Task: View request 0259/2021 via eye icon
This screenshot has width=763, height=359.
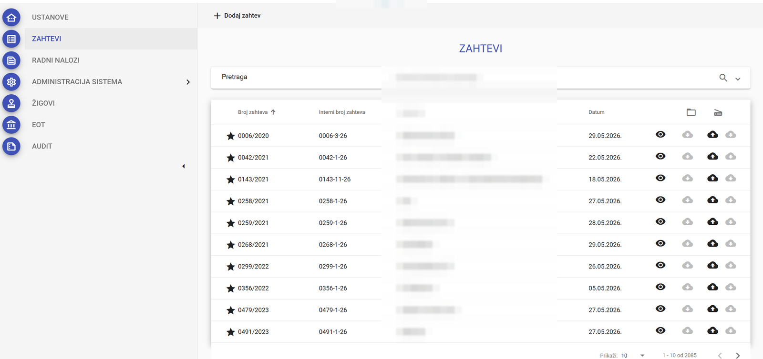Action: pos(660,222)
